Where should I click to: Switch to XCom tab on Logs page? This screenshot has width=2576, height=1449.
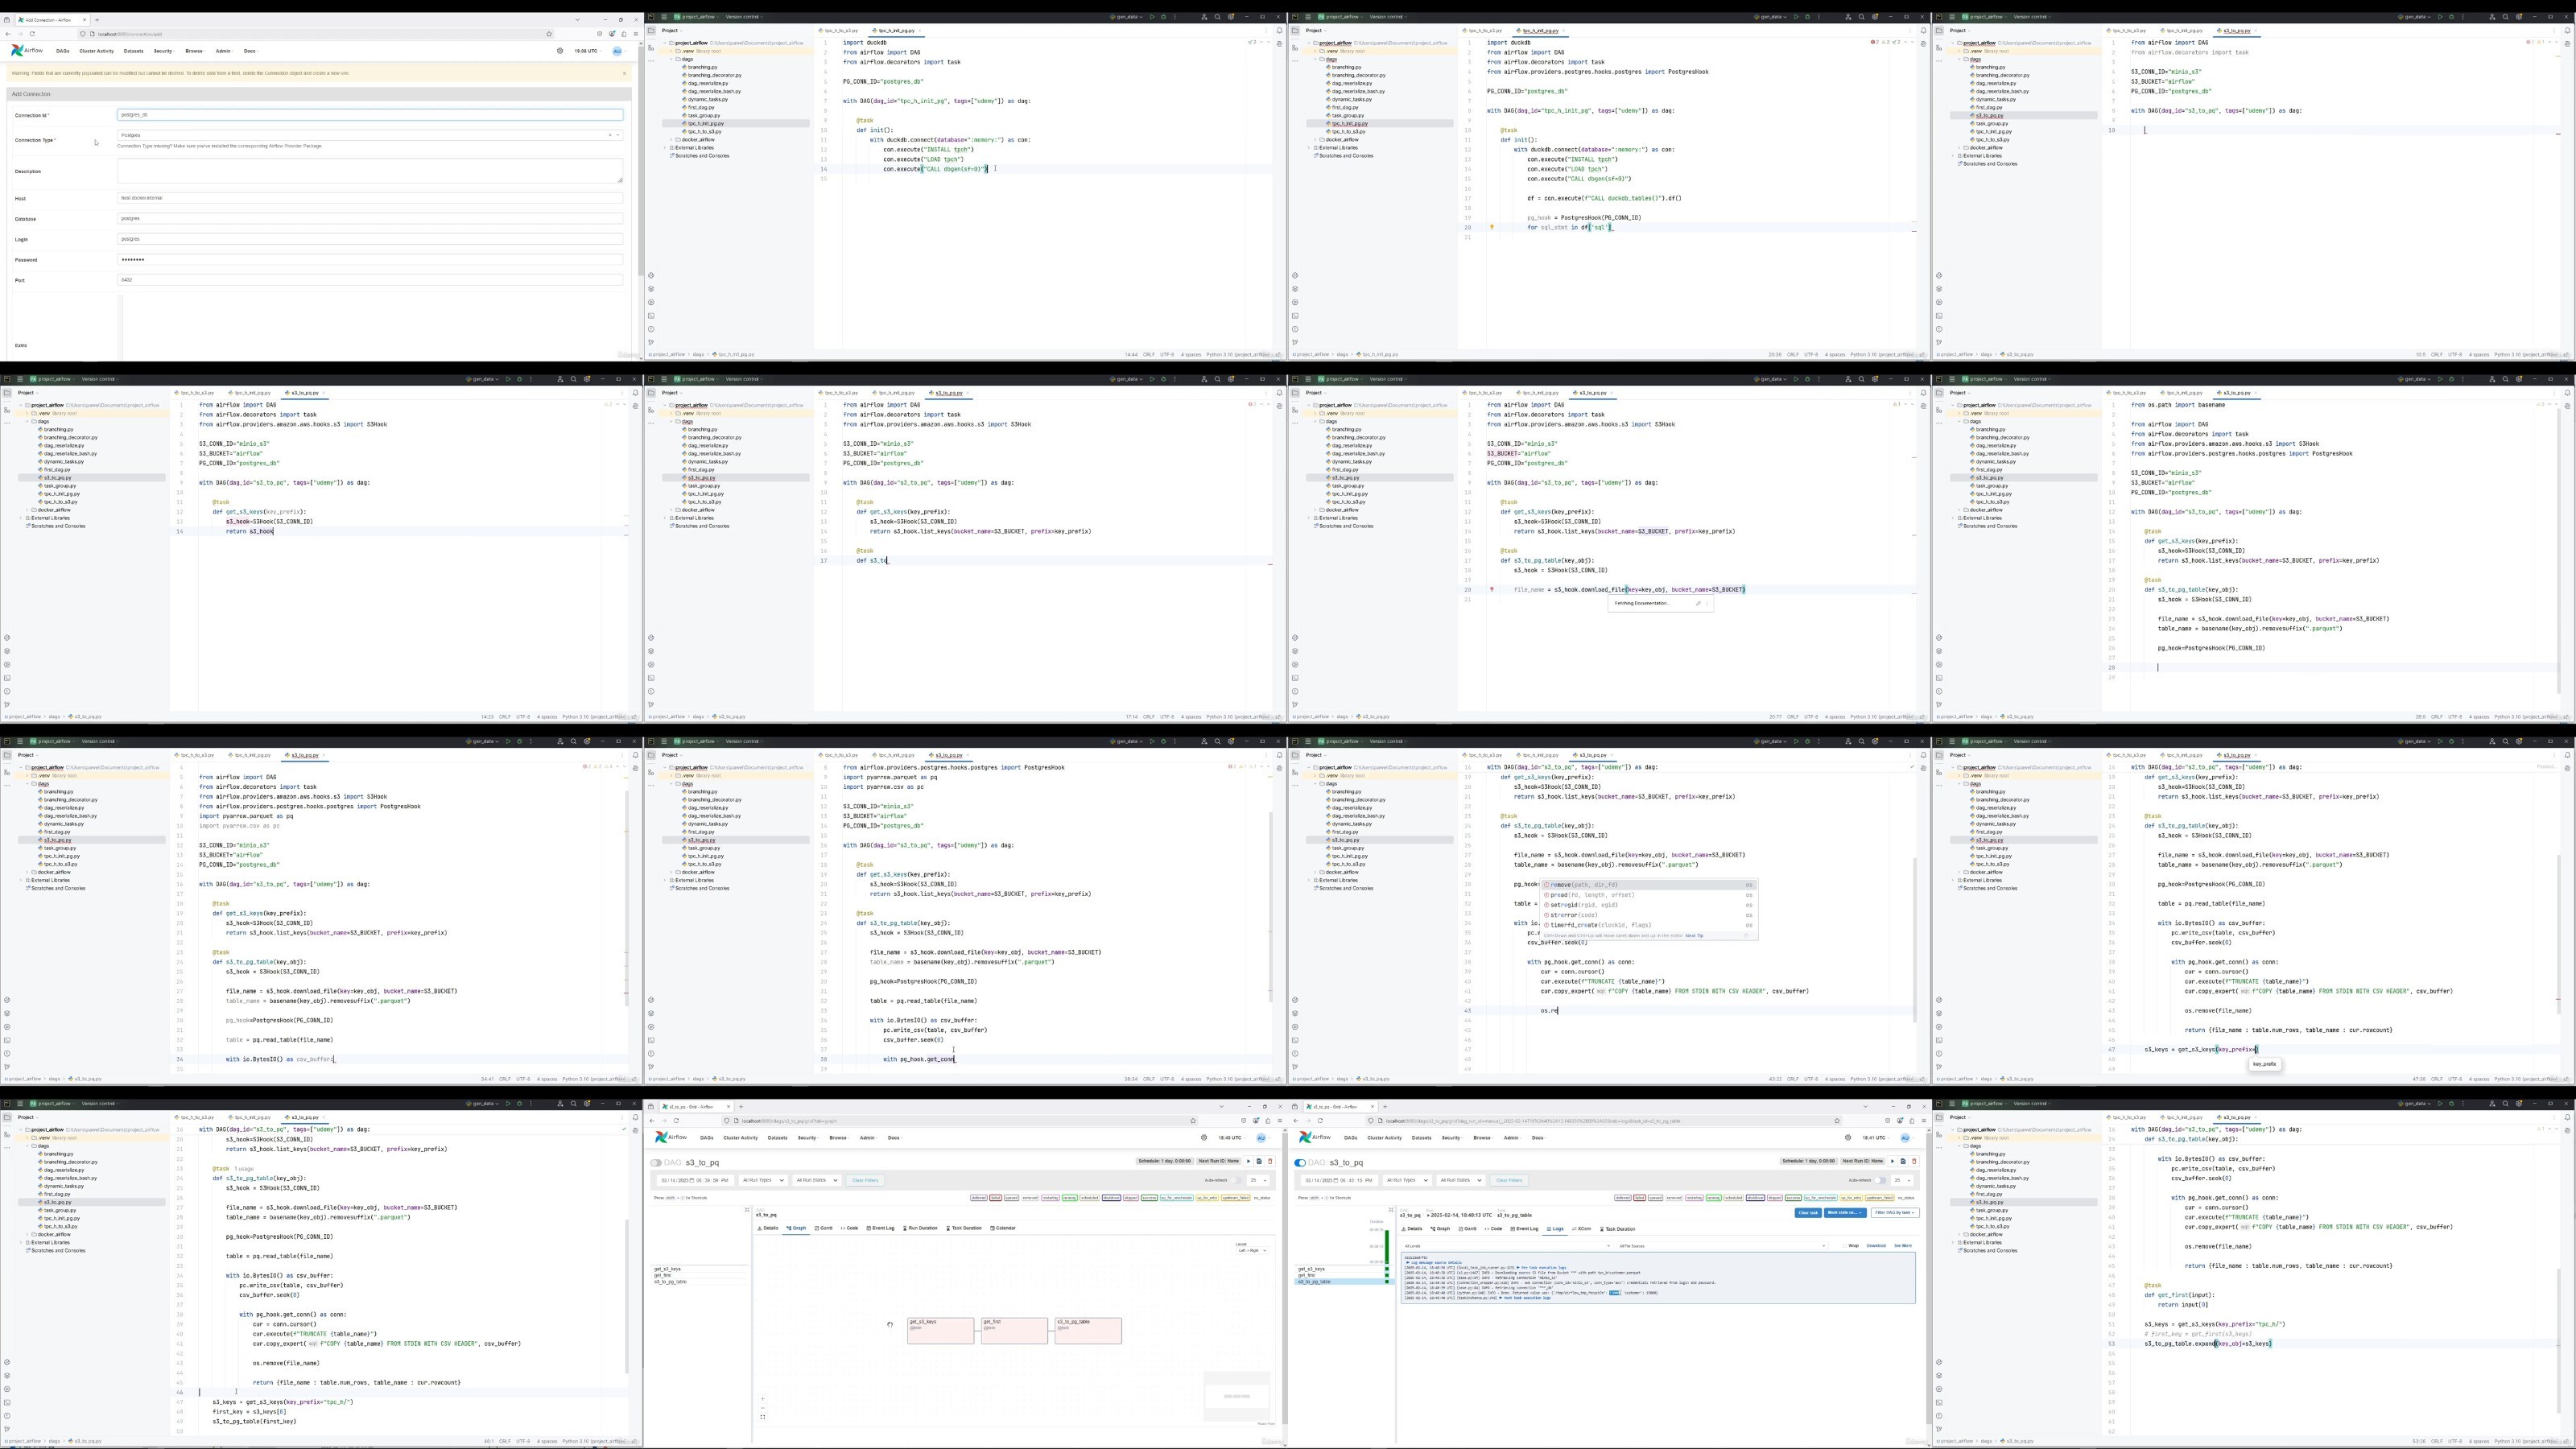(1582, 1229)
